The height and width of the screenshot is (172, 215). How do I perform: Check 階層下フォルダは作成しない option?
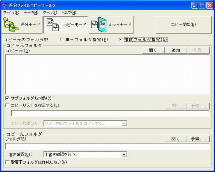(7, 162)
